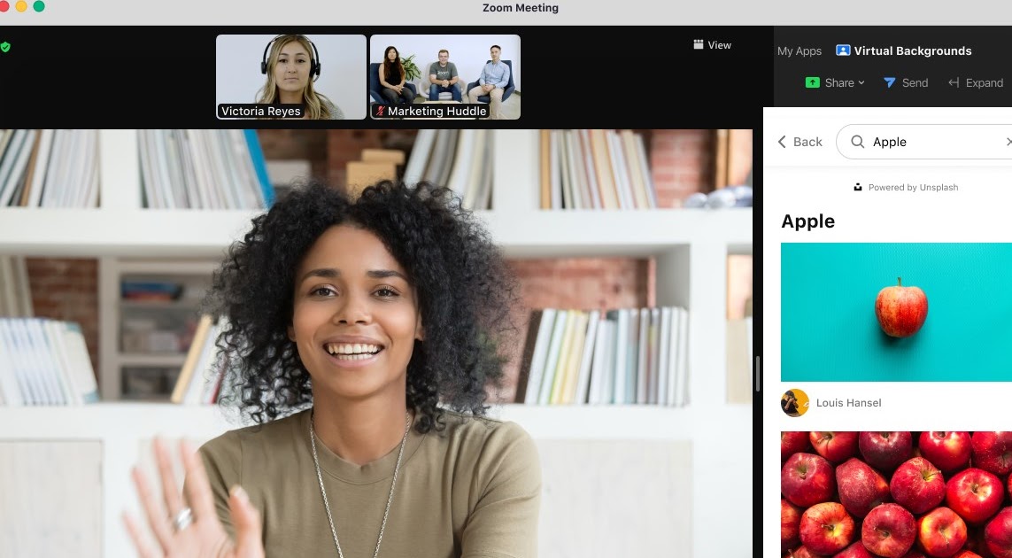Image resolution: width=1012 pixels, height=558 pixels.
Task: Select Victoria Reyes video thumbnail
Action: coord(291,77)
